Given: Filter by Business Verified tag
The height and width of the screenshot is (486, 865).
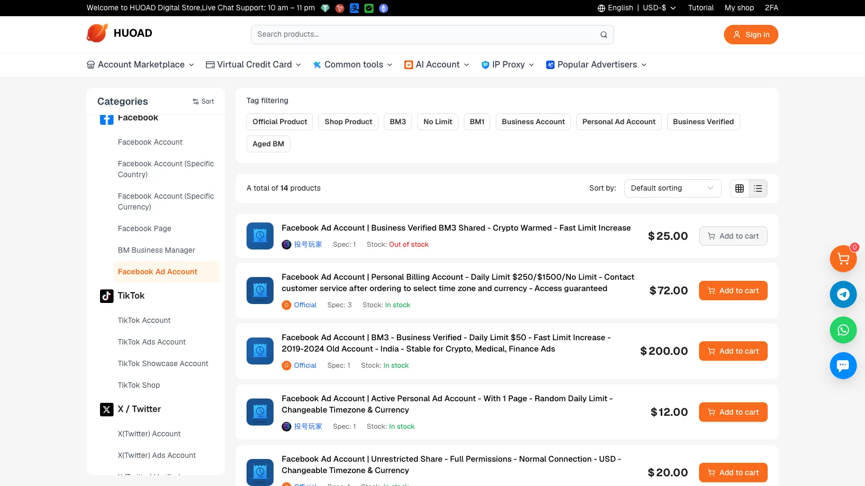Looking at the screenshot, I should [703, 122].
